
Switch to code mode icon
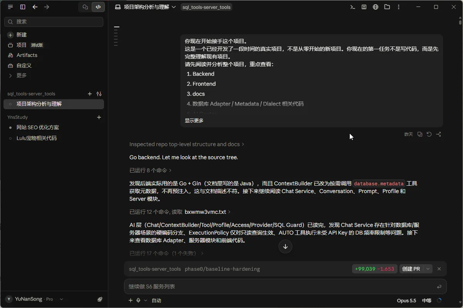pos(98,7)
